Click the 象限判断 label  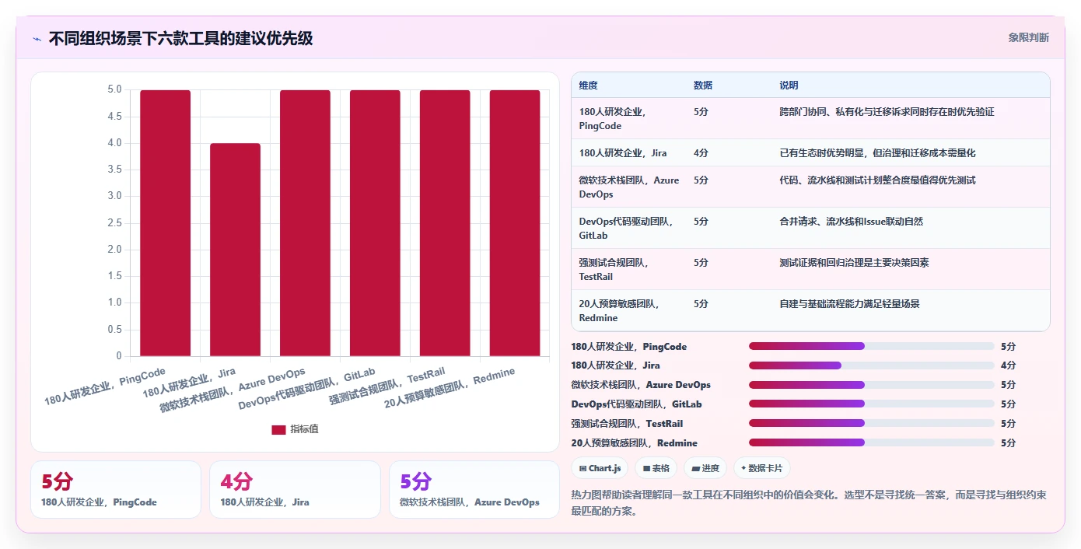[x=1029, y=37]
